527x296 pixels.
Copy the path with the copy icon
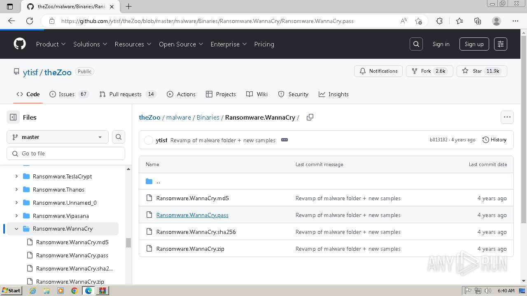(x=310, y=117)
